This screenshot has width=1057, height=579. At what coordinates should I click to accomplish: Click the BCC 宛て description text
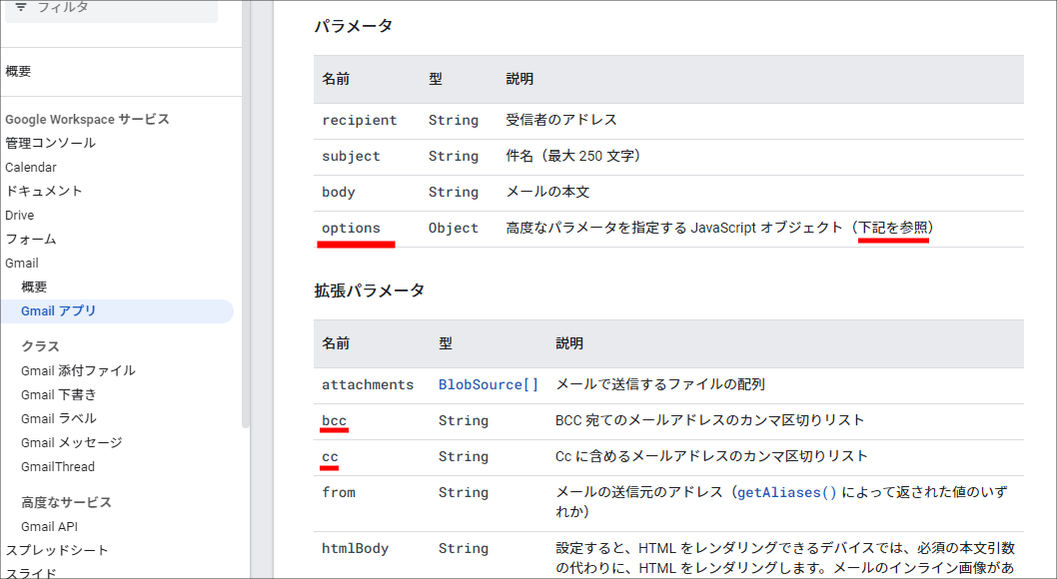tap(710, 420)
